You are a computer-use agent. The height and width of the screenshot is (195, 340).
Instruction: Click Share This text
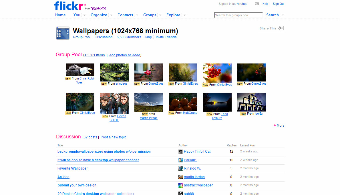tap(268, 28)
